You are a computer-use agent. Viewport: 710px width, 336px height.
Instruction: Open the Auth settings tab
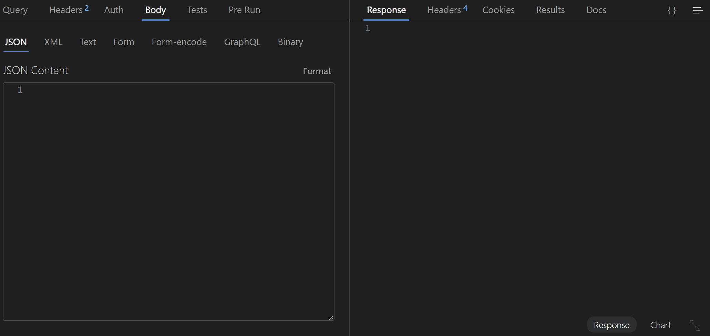coord(114,10)
